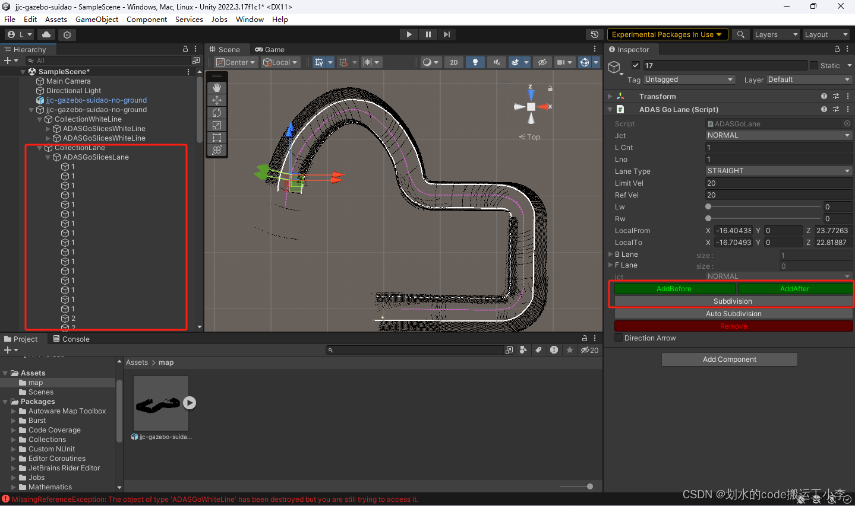
Task: Select the Rotate tool
Action: 217,113
